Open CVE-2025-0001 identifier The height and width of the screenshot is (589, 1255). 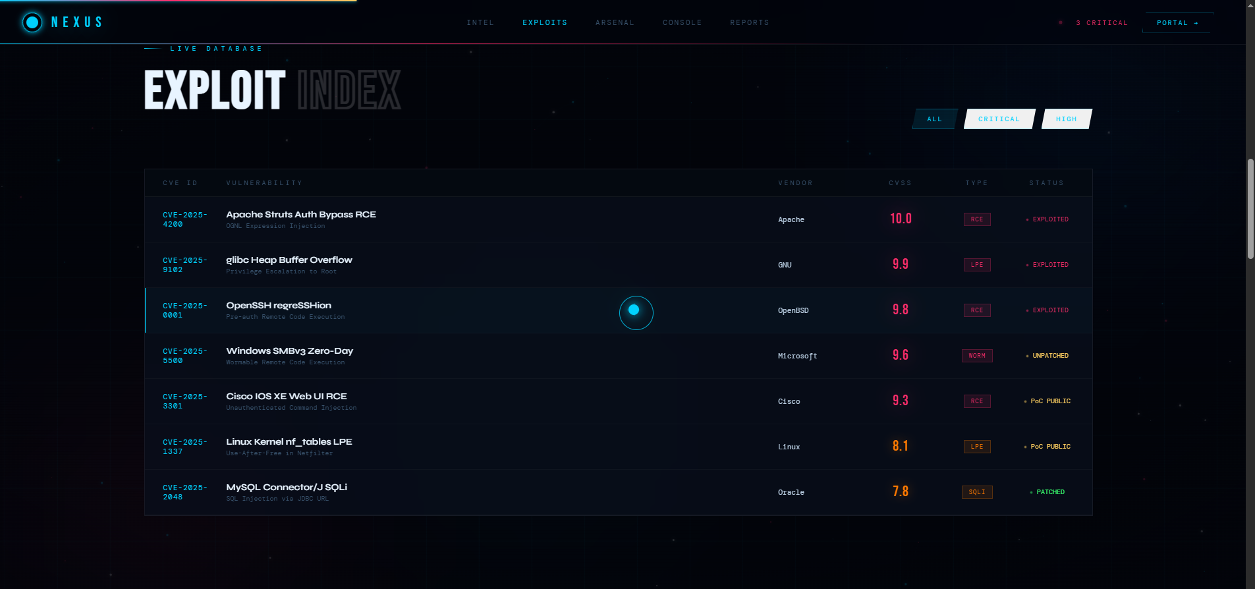click(185, 310)
